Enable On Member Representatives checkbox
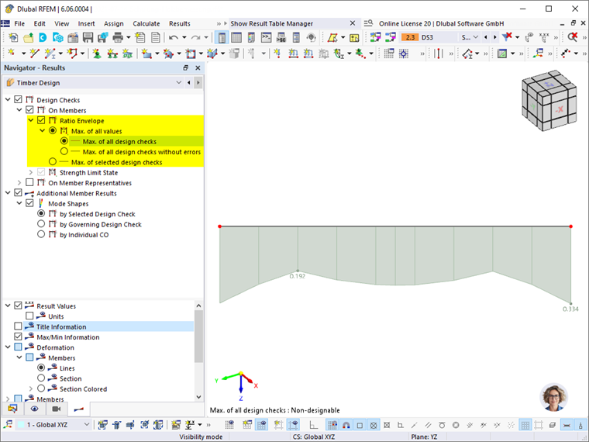The width and height of the screenshot is (589, 442). pos(29,182)
